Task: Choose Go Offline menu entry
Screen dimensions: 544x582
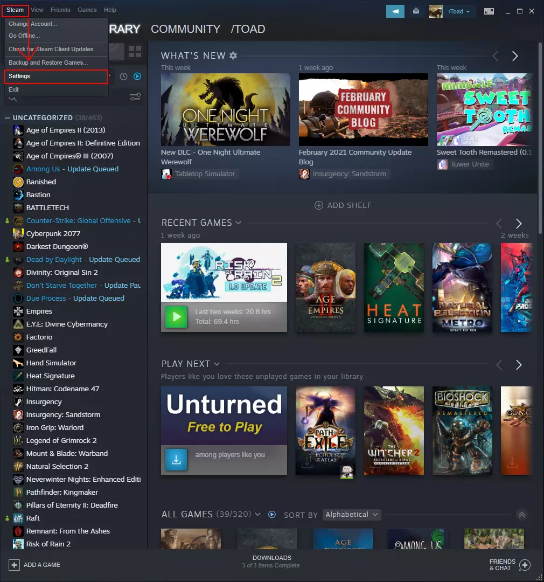Action: tap(56, 36)
